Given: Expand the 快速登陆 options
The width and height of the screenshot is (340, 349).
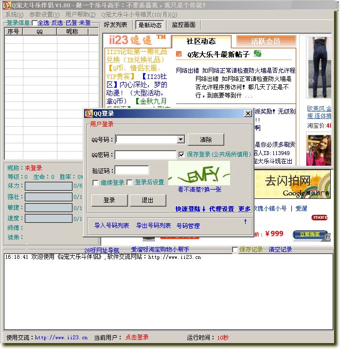Looking at the screenshot, I should coord(191,209).
